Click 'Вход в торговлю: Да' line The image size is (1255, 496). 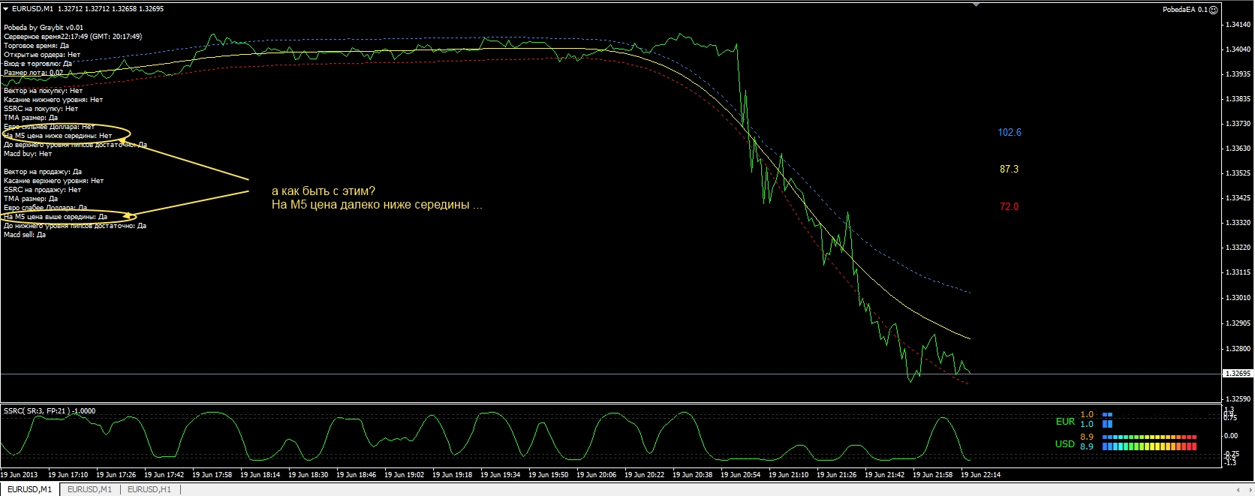point(38,64)
